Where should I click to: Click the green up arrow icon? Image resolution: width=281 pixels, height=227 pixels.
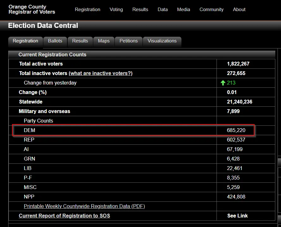[223, 83]
